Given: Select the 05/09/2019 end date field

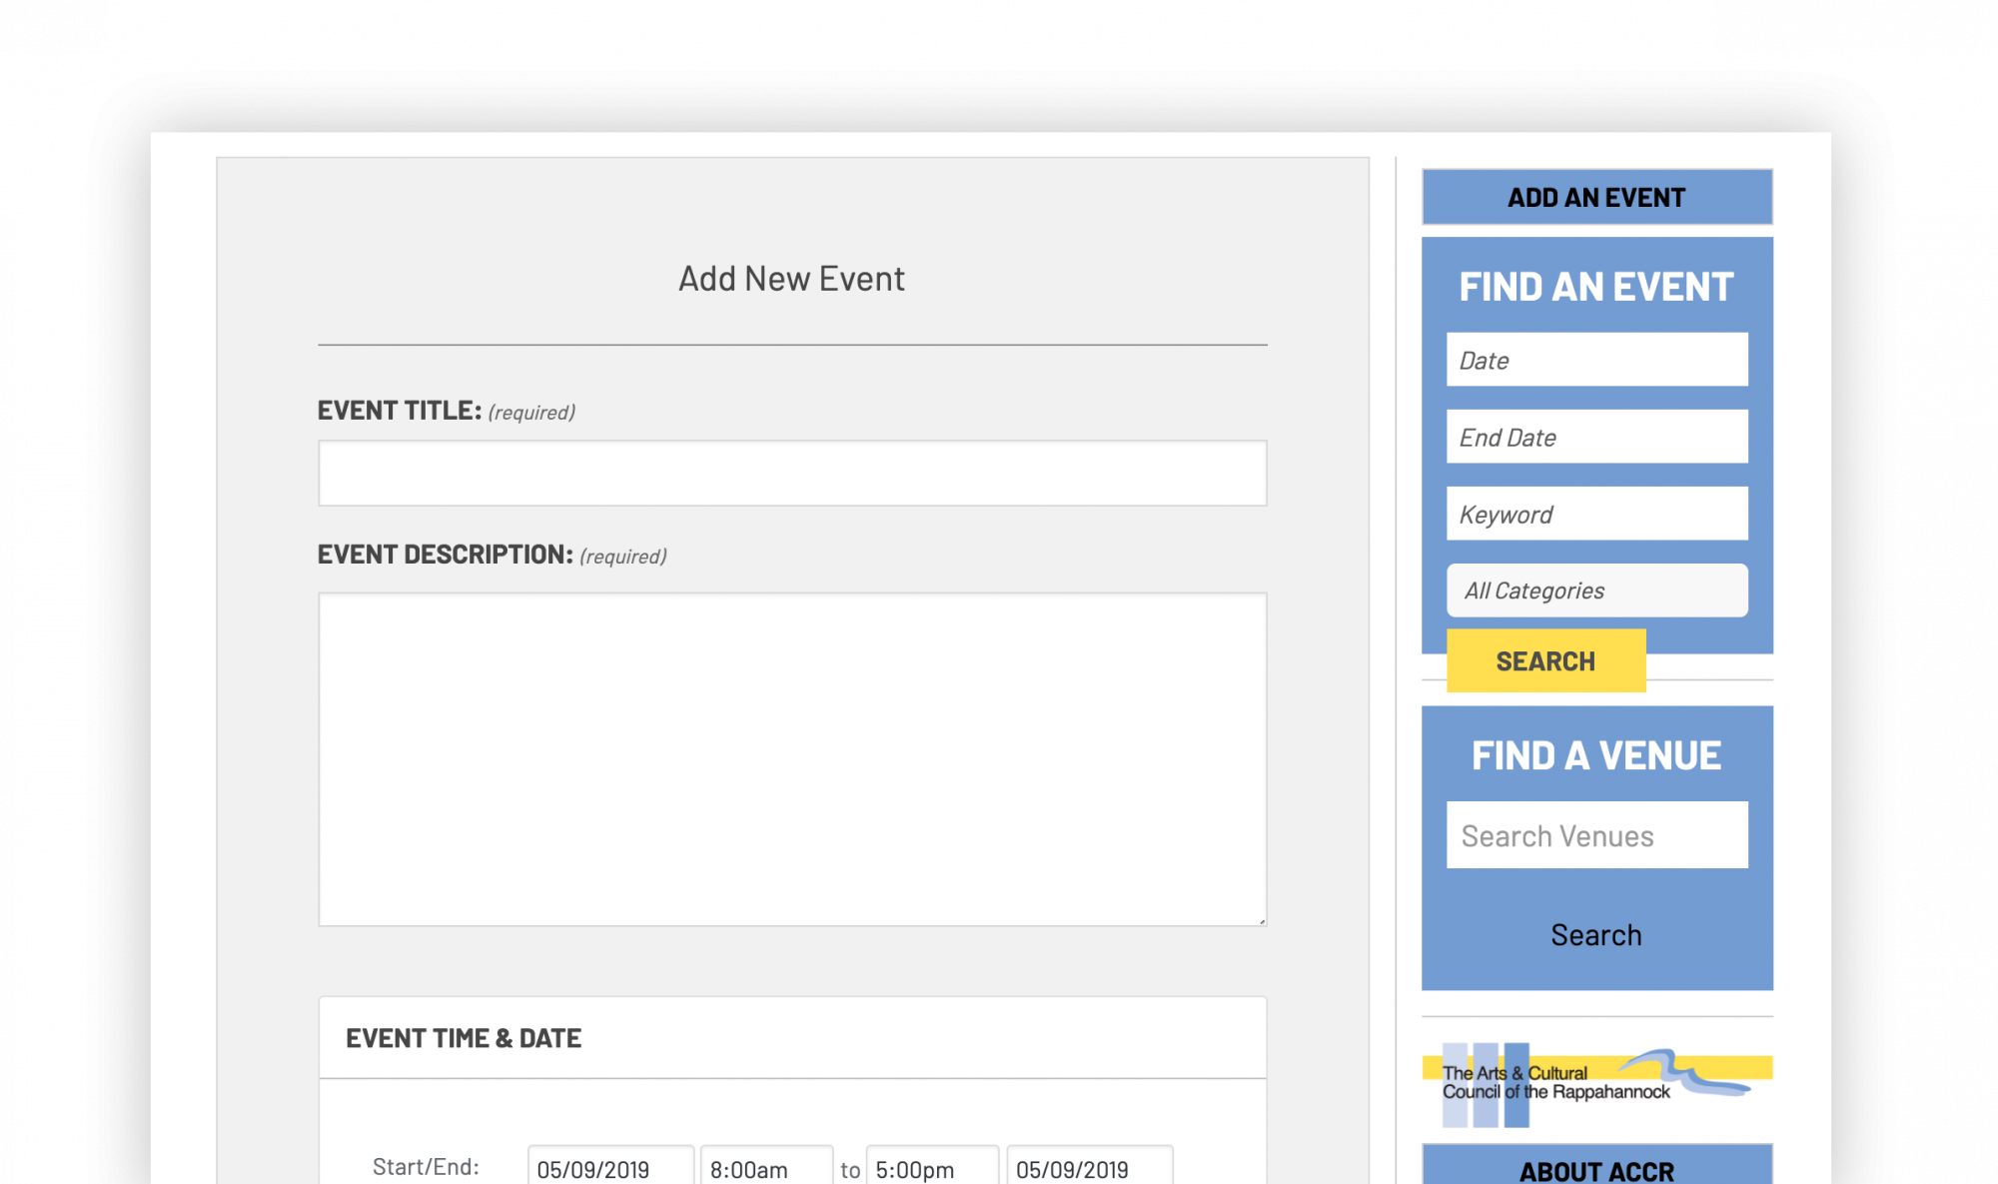Looking at the screenshot, I should (x=1090, y=1167).
